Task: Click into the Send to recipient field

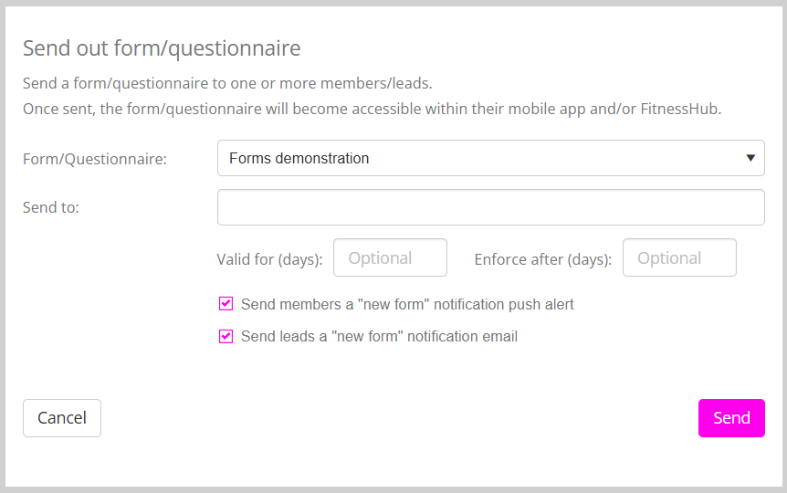Action: point(490,207)
